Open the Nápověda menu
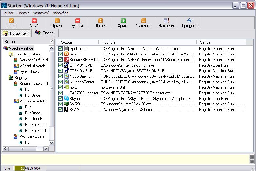The image size is (256, 171). 60,13
